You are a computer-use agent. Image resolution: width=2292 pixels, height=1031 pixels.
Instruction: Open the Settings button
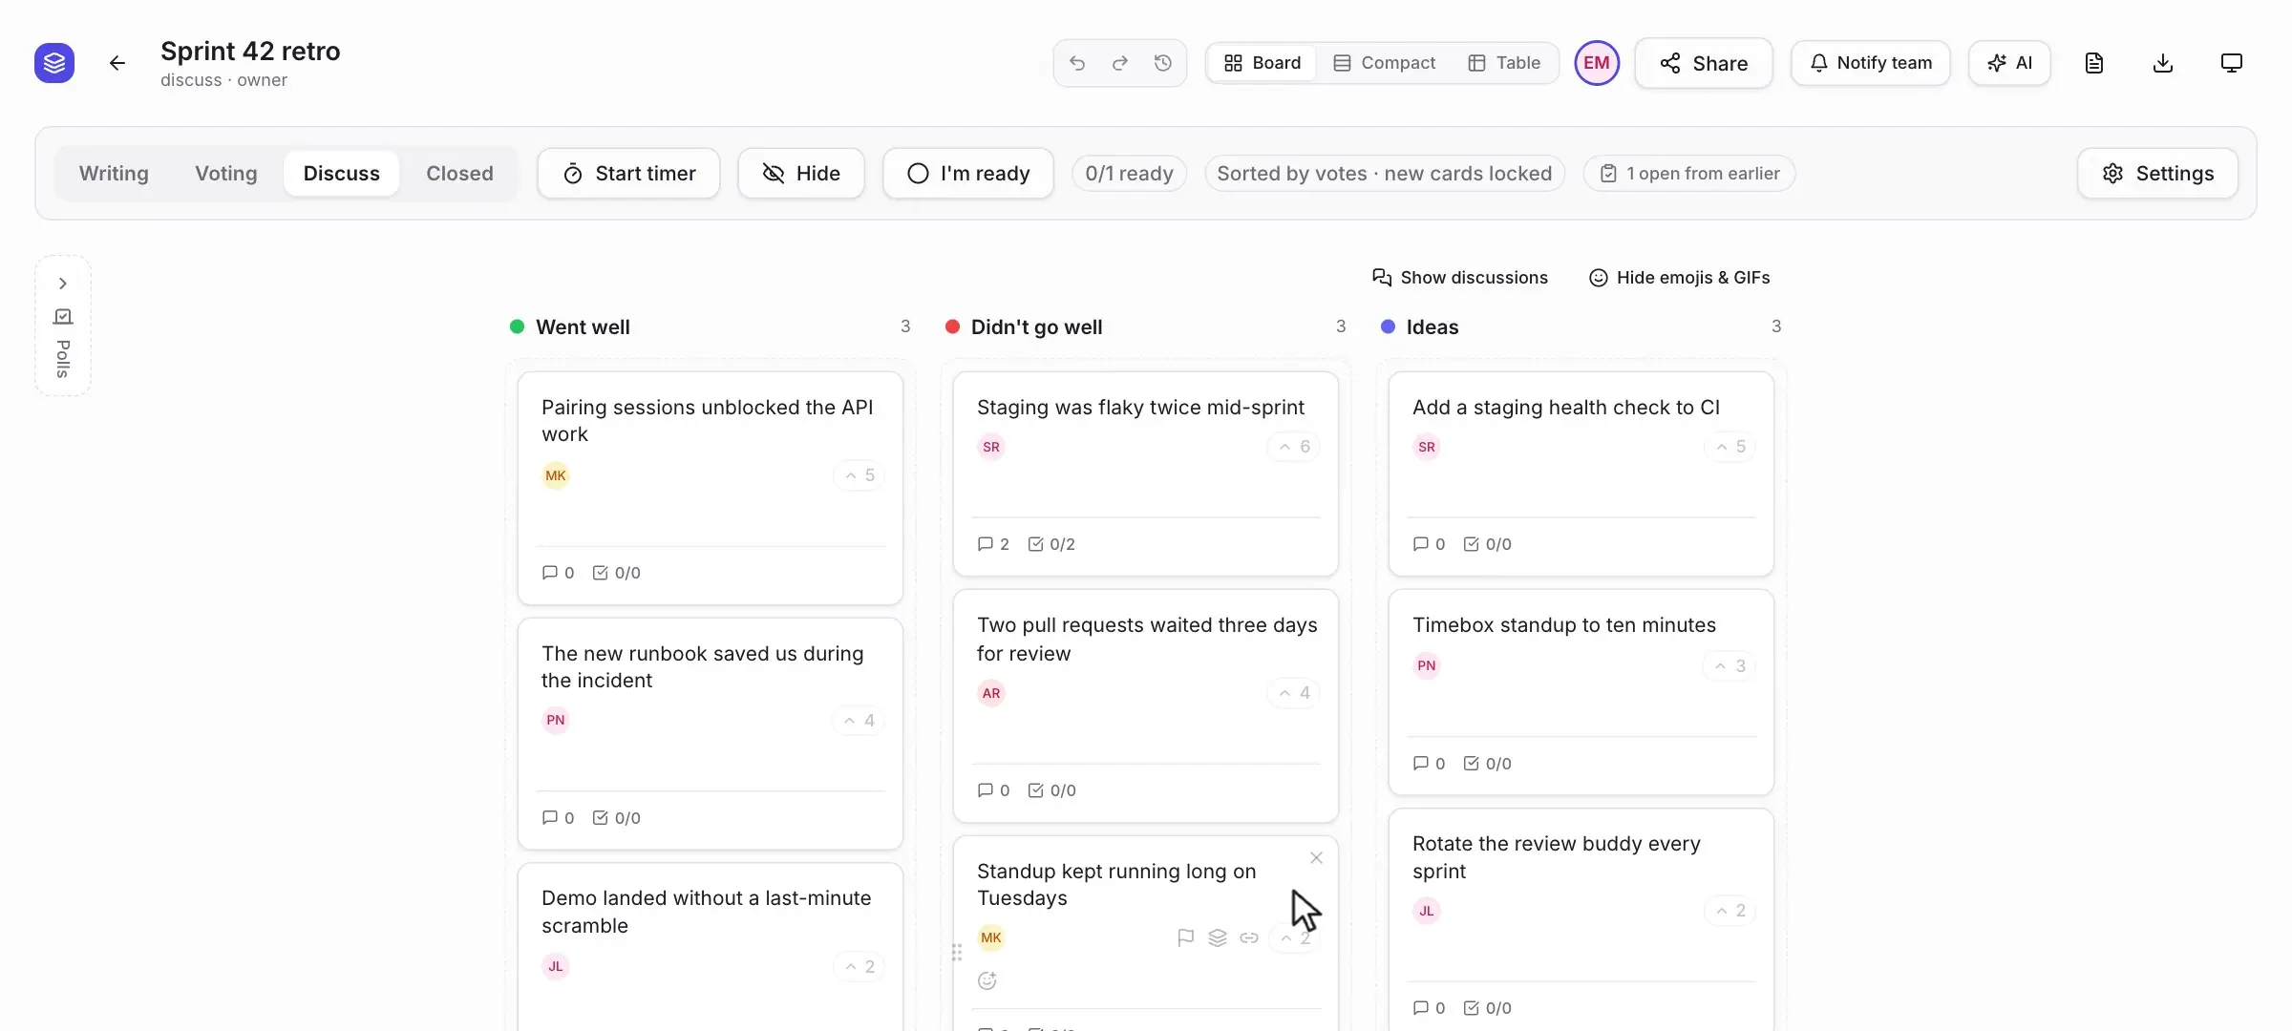[2158, 174]
